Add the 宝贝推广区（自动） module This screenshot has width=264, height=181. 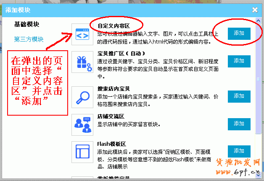tap(239, 61)
